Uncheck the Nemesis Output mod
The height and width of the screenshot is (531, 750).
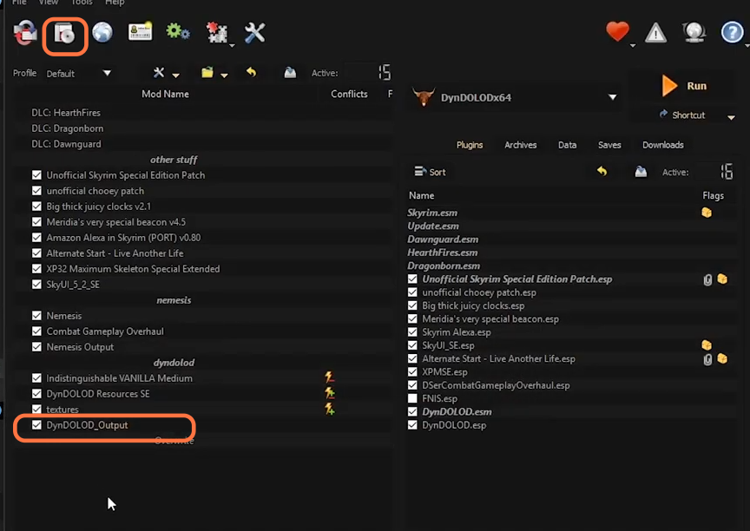[x=36, y=347]
